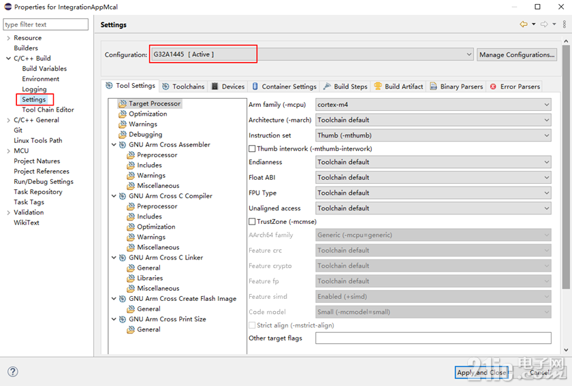Click the help question mark icon
This screenshot has height=386, width=572.
click(13, 372)
